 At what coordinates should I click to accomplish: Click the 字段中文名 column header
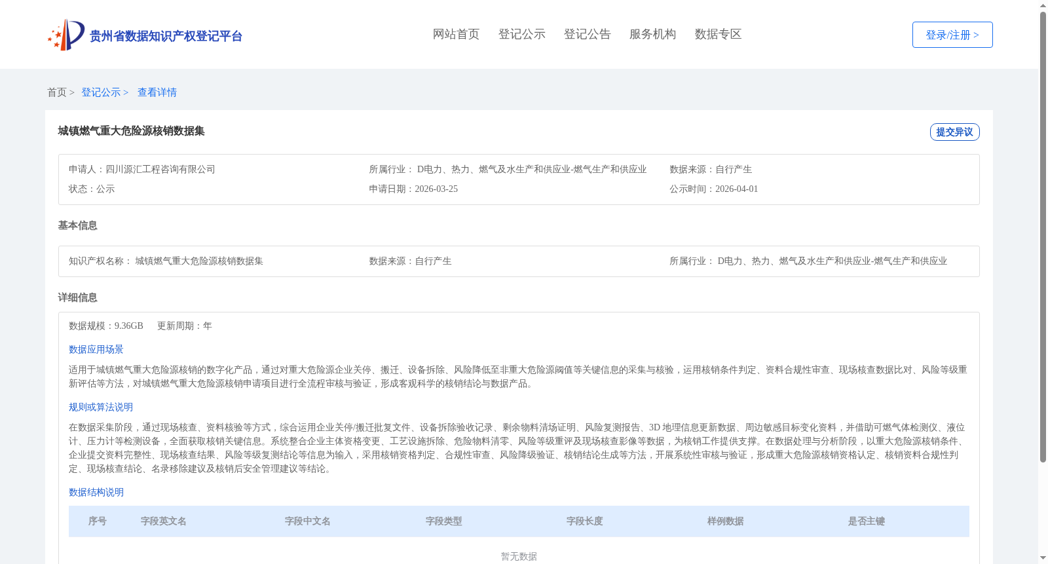pyautogui.click(x=308, y=521)
